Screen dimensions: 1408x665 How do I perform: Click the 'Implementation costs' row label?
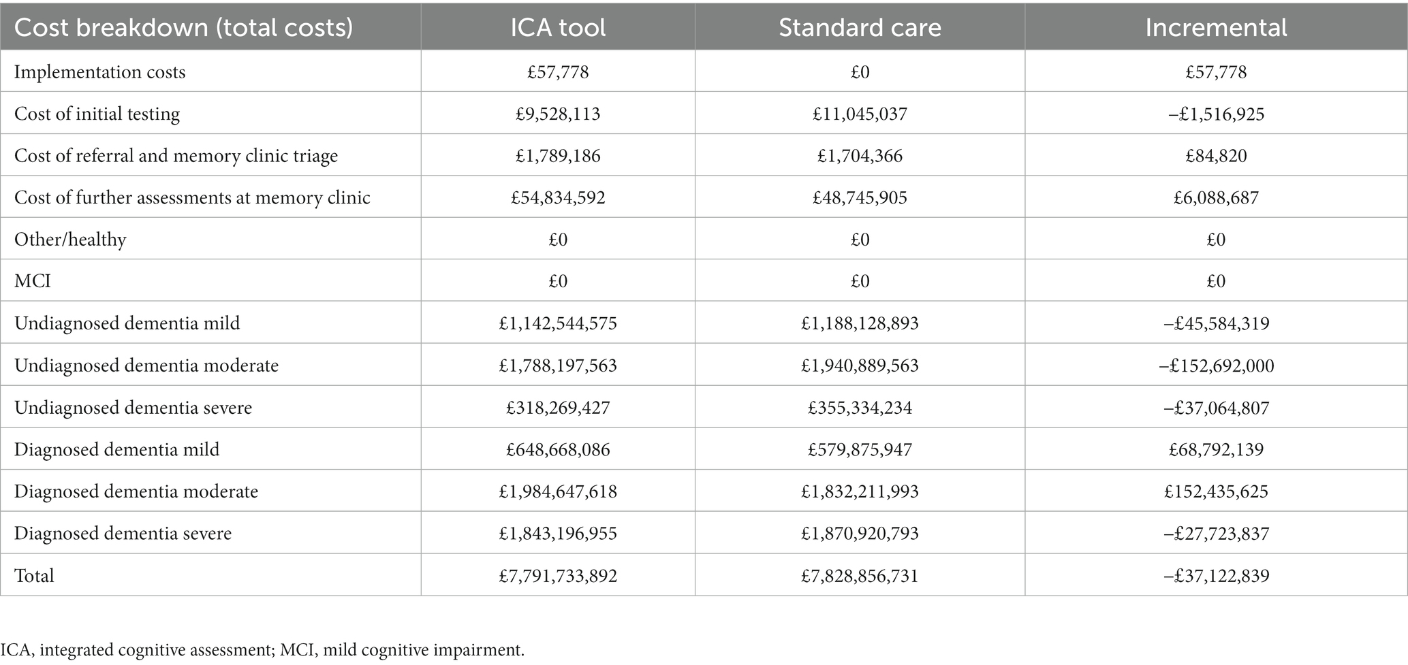[99, 71]
